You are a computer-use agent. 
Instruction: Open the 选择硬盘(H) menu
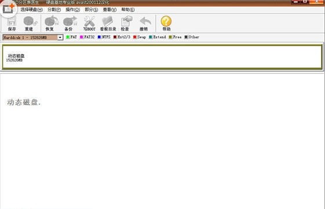31,10
